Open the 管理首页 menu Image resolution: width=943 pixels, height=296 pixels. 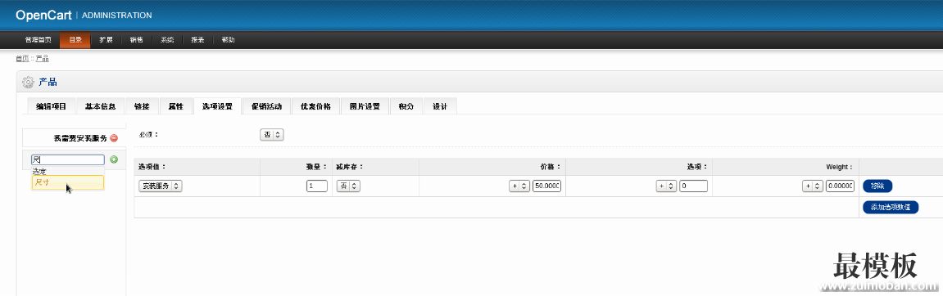[38, 40]
